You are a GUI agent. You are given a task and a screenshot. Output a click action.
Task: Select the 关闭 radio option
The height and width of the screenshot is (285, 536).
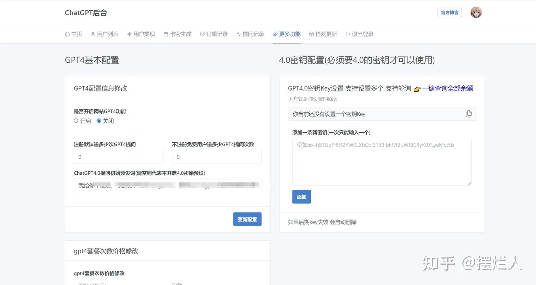click(99, 121)
